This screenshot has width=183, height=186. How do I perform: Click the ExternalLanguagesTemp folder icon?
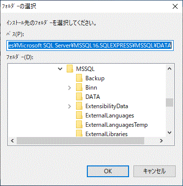coord(79,125)
